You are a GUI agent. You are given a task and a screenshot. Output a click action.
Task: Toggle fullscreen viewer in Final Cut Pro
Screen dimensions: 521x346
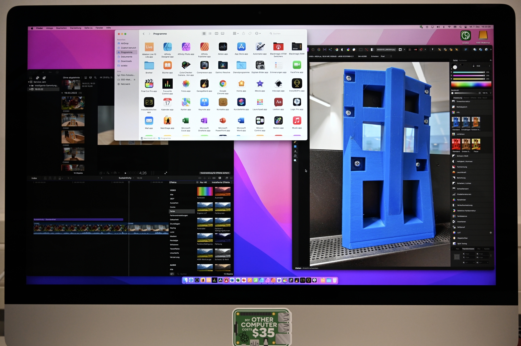tap(166, 173)
